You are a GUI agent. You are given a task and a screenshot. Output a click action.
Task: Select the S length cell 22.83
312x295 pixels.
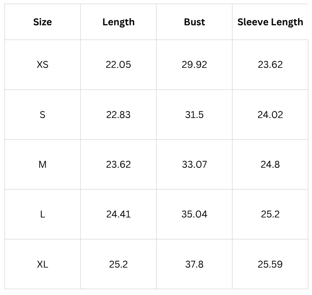tap(118, 115)
